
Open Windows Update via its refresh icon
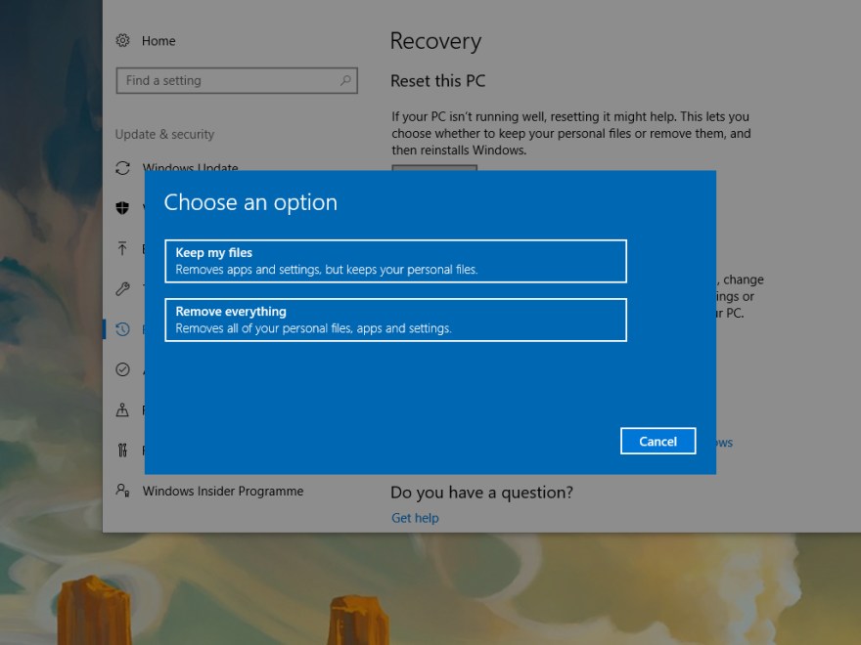122,168
